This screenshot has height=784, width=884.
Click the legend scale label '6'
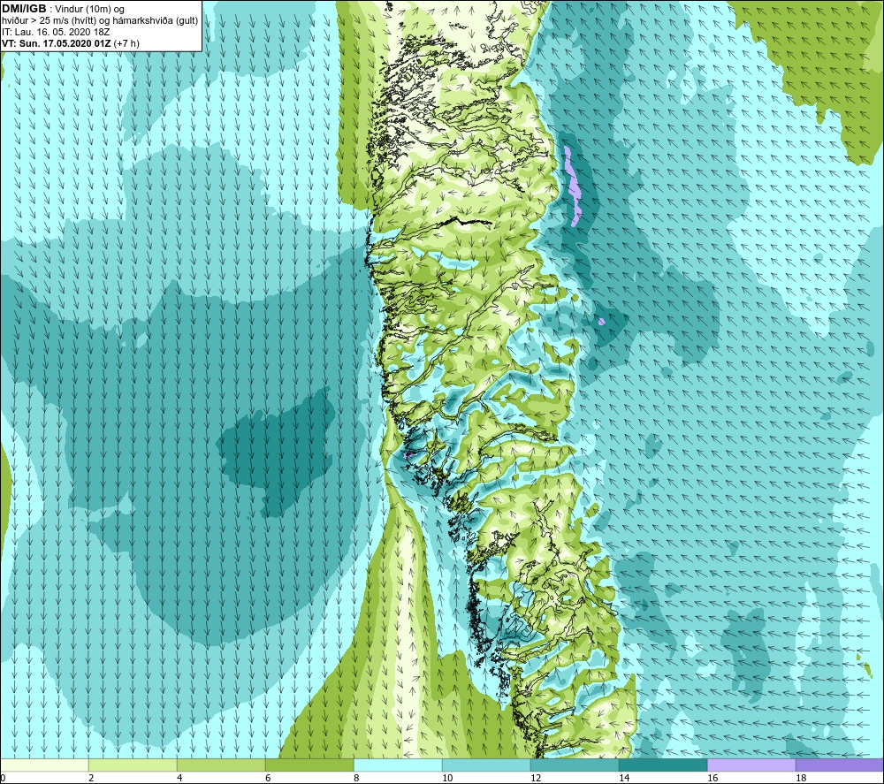[x=268, y=778]
